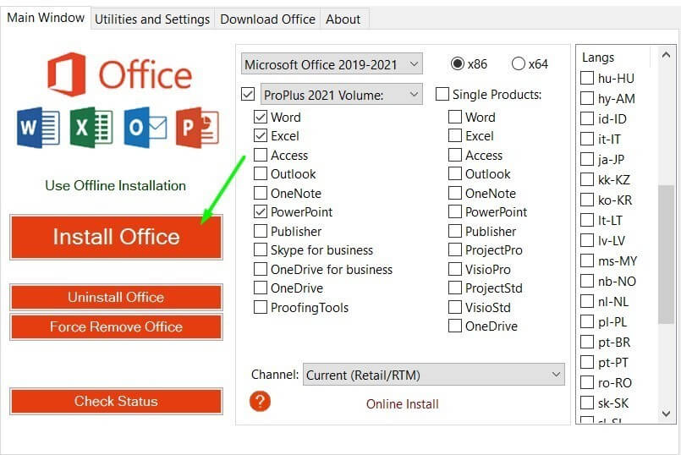
Task: Open the Channel Current (Retail/RTM) dropdown
Action: pos(433,375)
